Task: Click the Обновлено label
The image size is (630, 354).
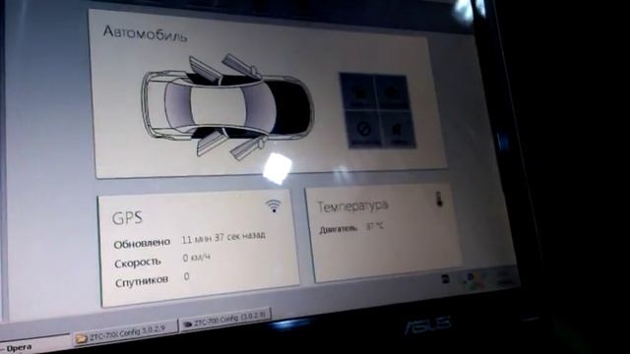Action: pos(142,244)
